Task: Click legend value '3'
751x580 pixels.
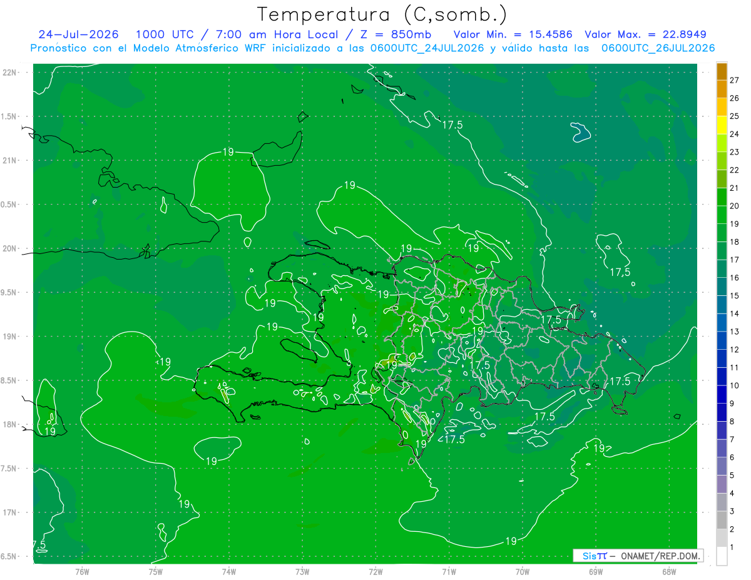Action: [x=732, y=511]
